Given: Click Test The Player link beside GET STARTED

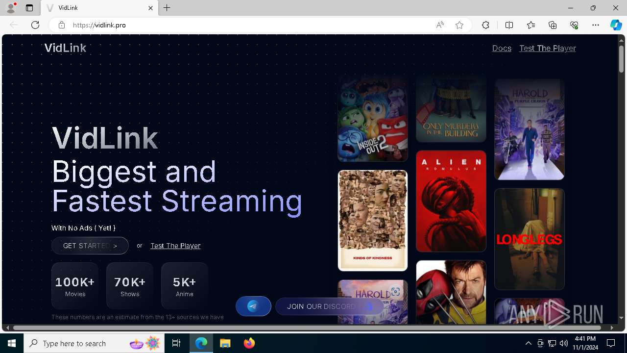Looking at the screenshot, I should (175, 246).
